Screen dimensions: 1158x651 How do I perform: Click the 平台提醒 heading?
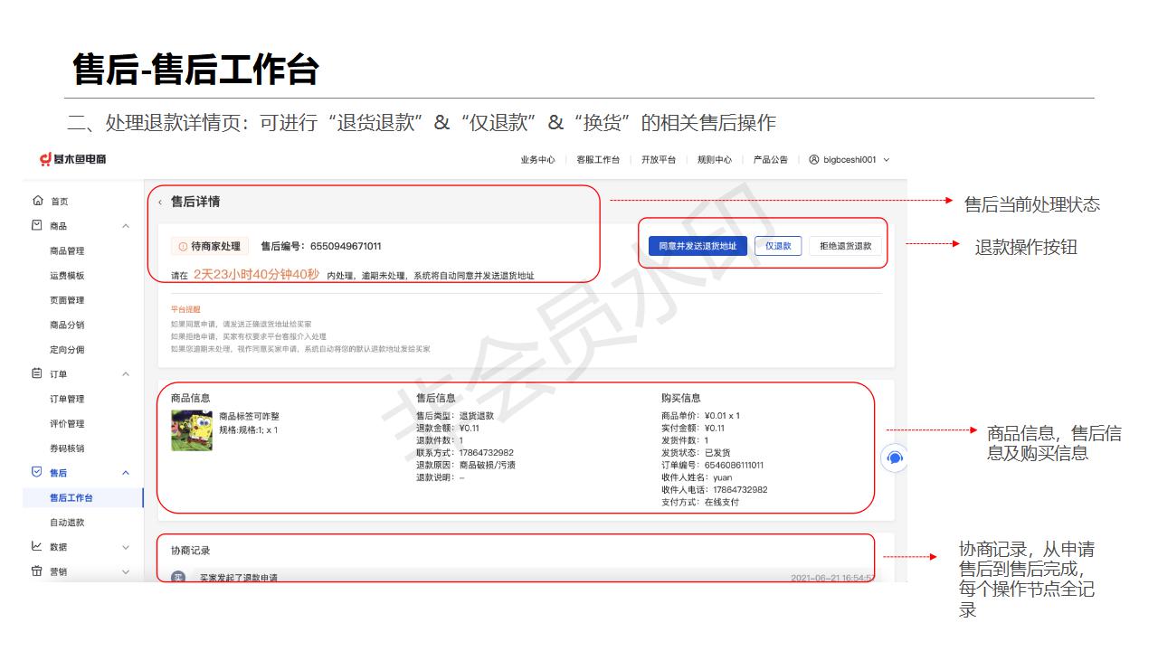tap(185, 309)
